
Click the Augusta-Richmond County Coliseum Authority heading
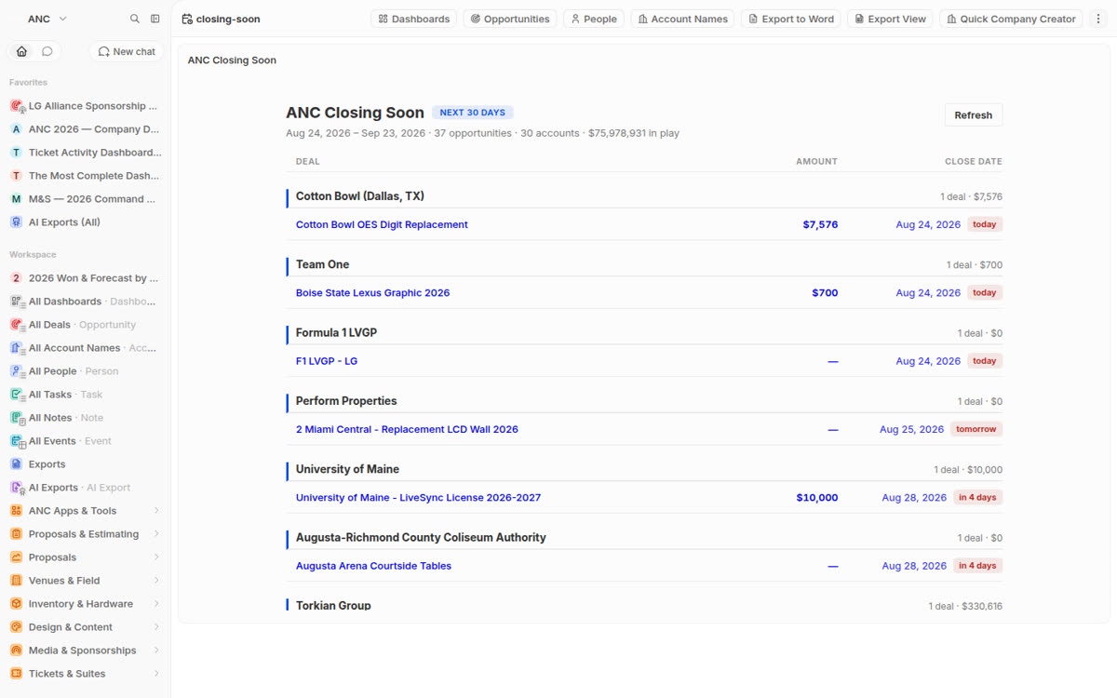click(421, 538)
